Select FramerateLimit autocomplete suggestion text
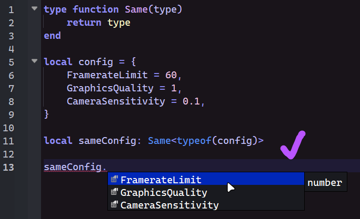 161,180
